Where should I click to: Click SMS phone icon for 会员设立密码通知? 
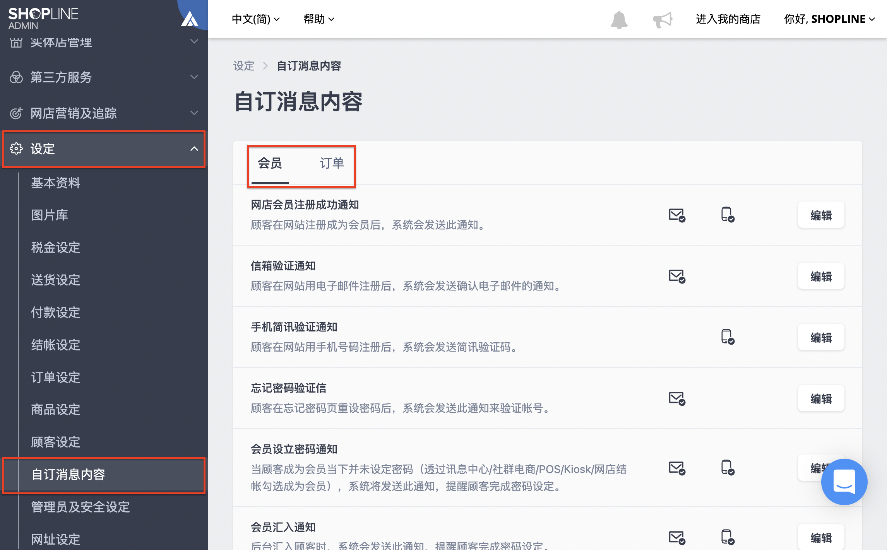click(x=728, y=468)
